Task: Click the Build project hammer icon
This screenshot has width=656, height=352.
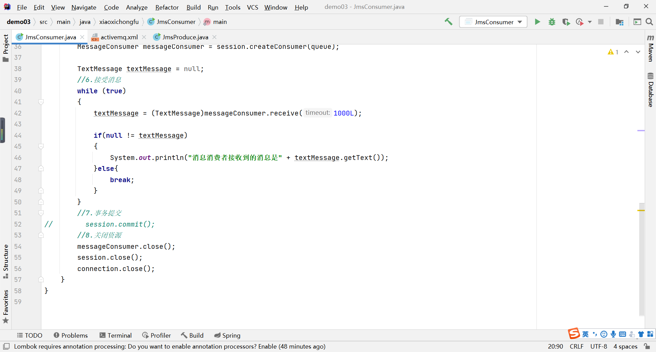Action: (x=448, y=22)
